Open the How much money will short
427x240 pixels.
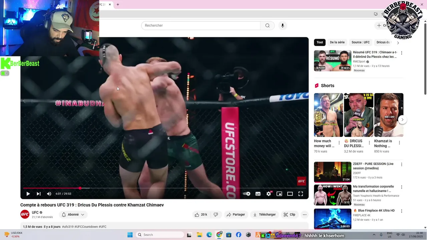click(x=328, y=115)
